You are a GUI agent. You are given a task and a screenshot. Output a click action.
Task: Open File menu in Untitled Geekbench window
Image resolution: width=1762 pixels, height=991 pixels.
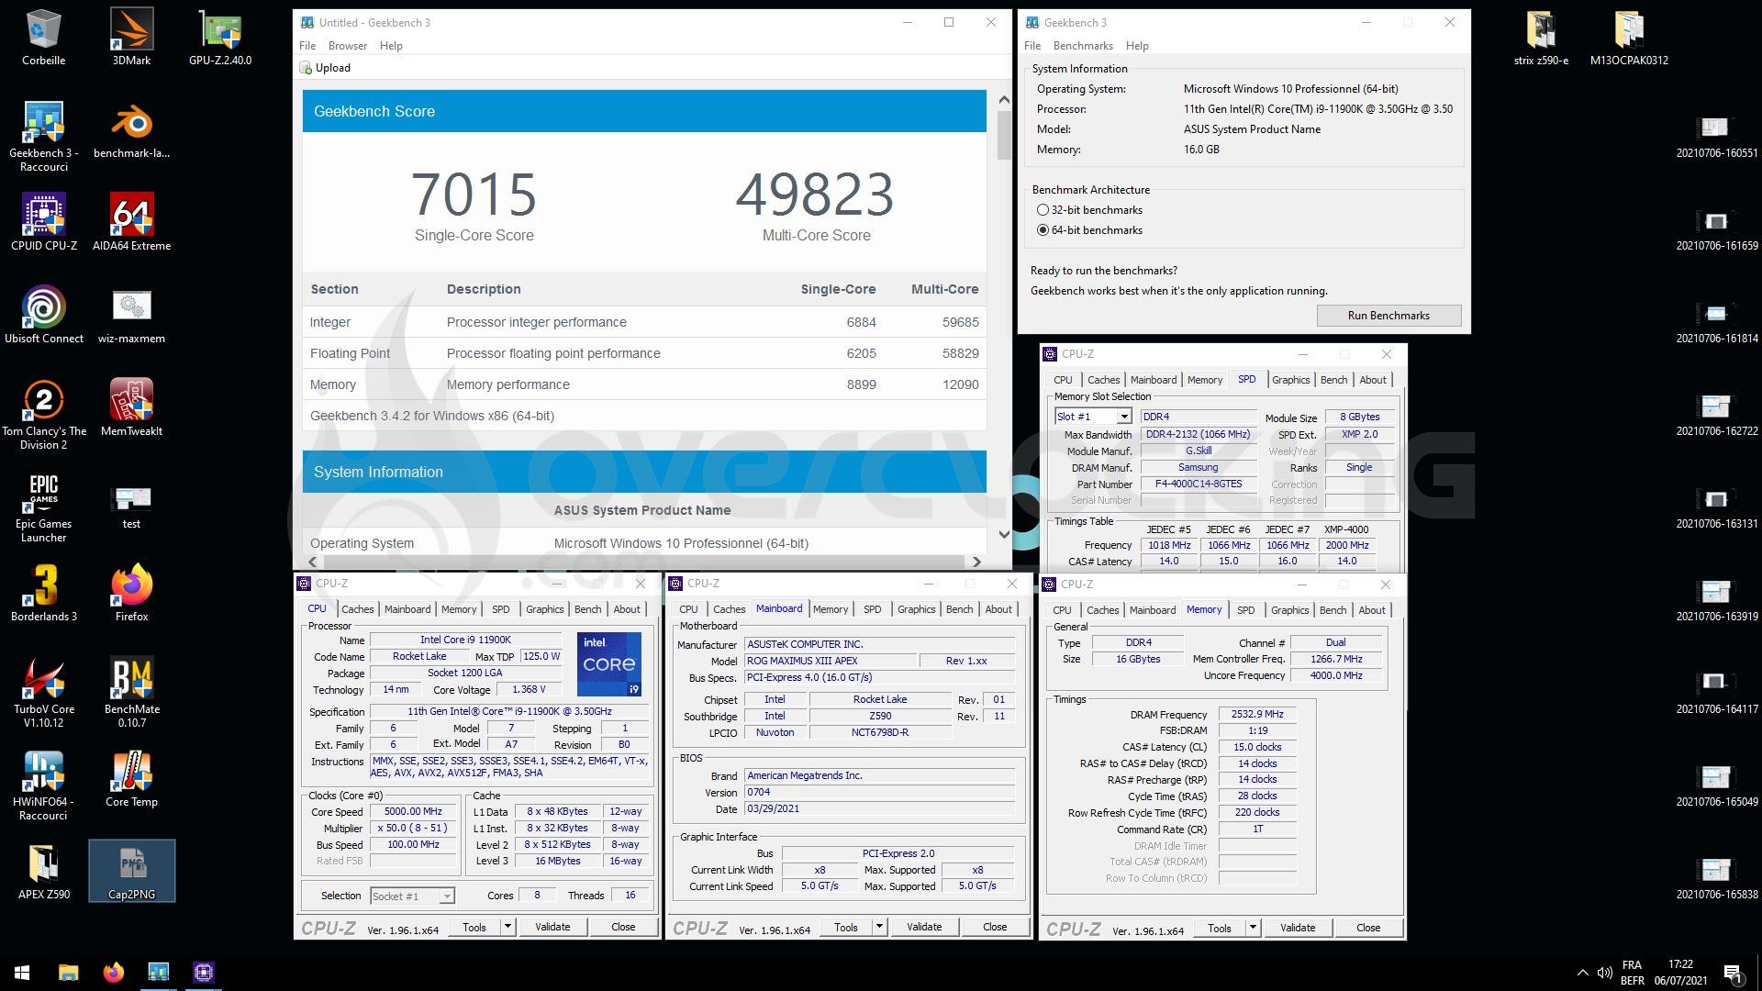[307, 46]
